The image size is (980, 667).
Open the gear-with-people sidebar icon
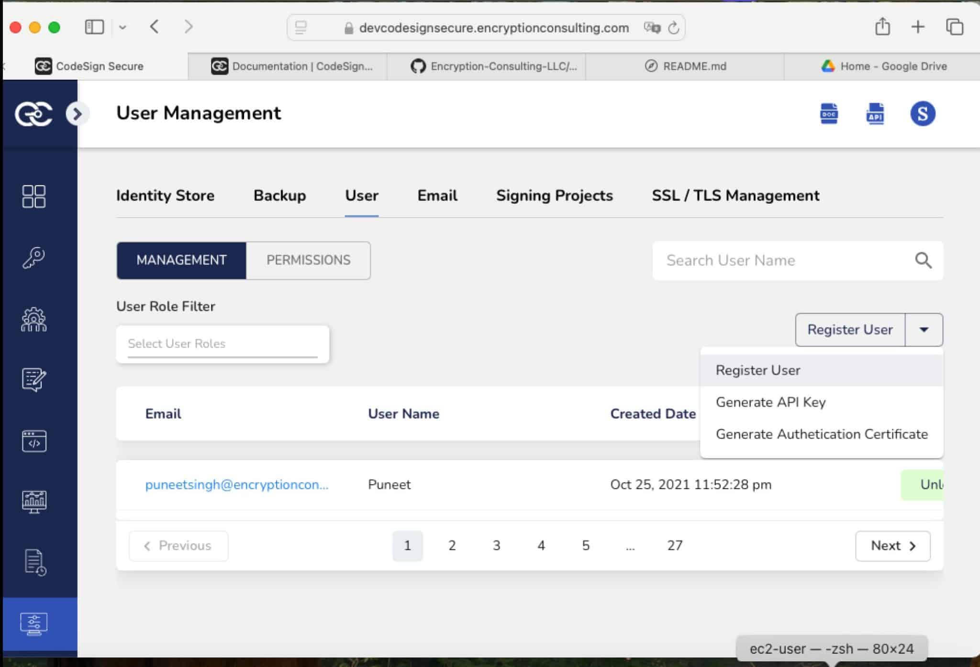[33, 319]
